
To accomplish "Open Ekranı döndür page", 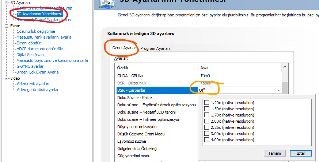I will coord(29,43).
